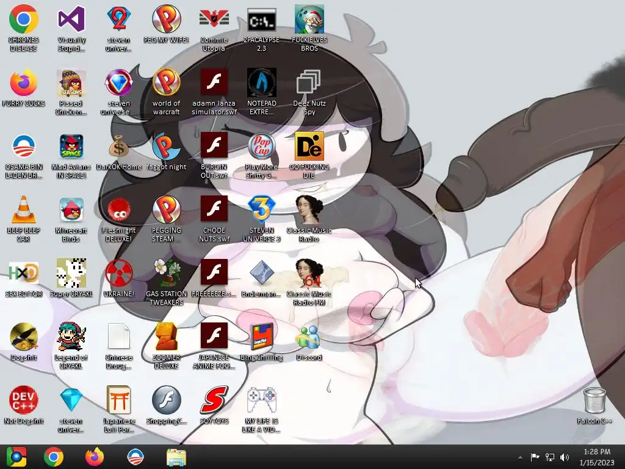This screenshot has width=625, height=469.
Task: Open Mad Avians IN SPACE! icon
Action: pos(71,146)
